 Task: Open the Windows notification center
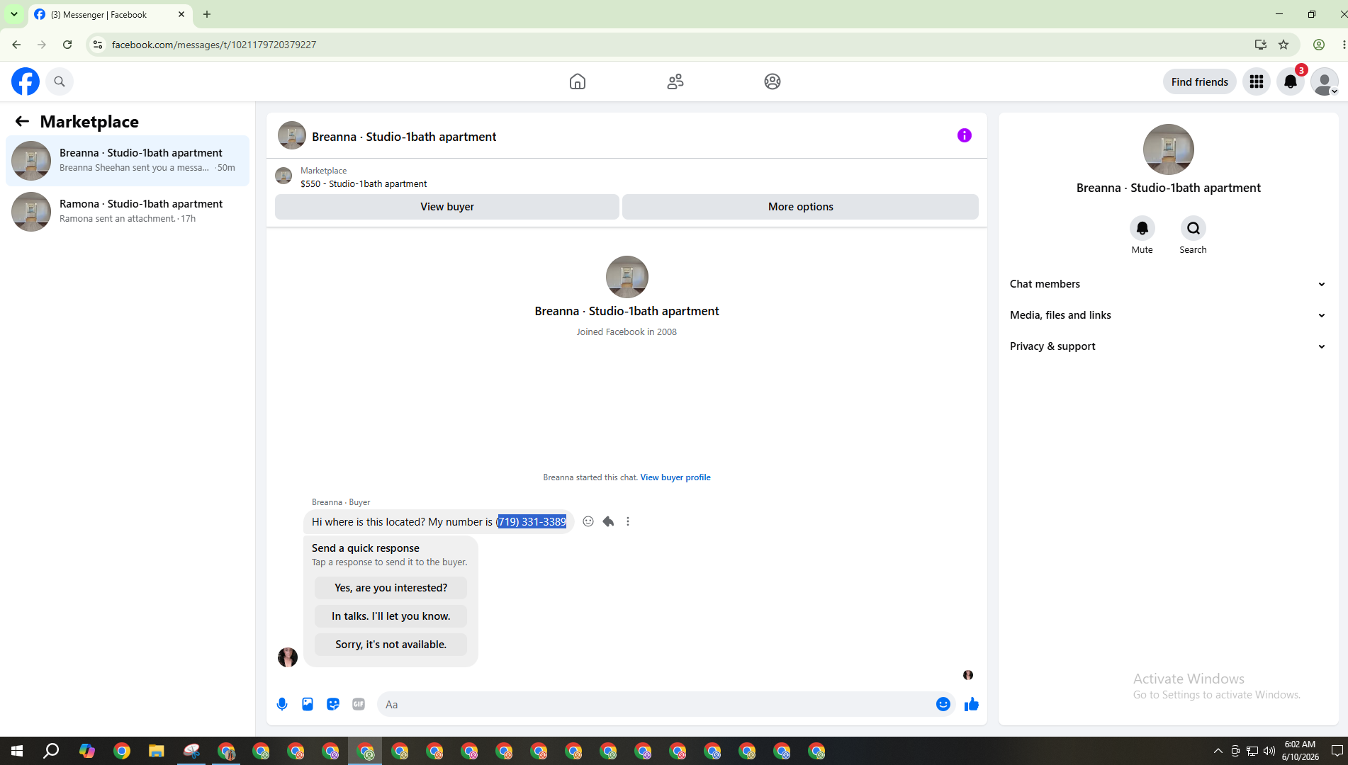pyautogui.click(x=1337, y=751)
